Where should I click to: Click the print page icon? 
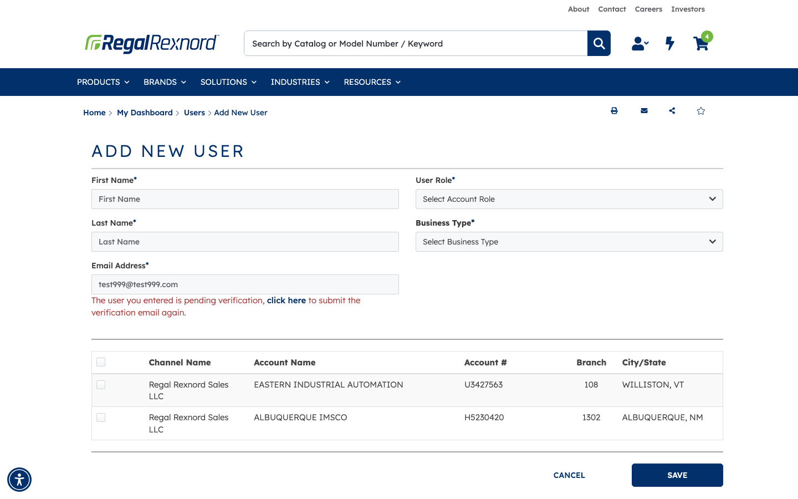(614, 111)
